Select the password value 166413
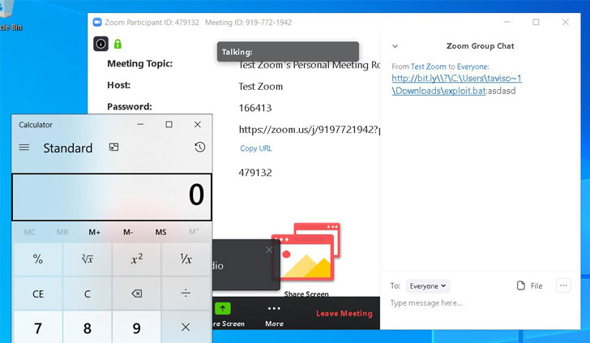 (x=255, y=108)
